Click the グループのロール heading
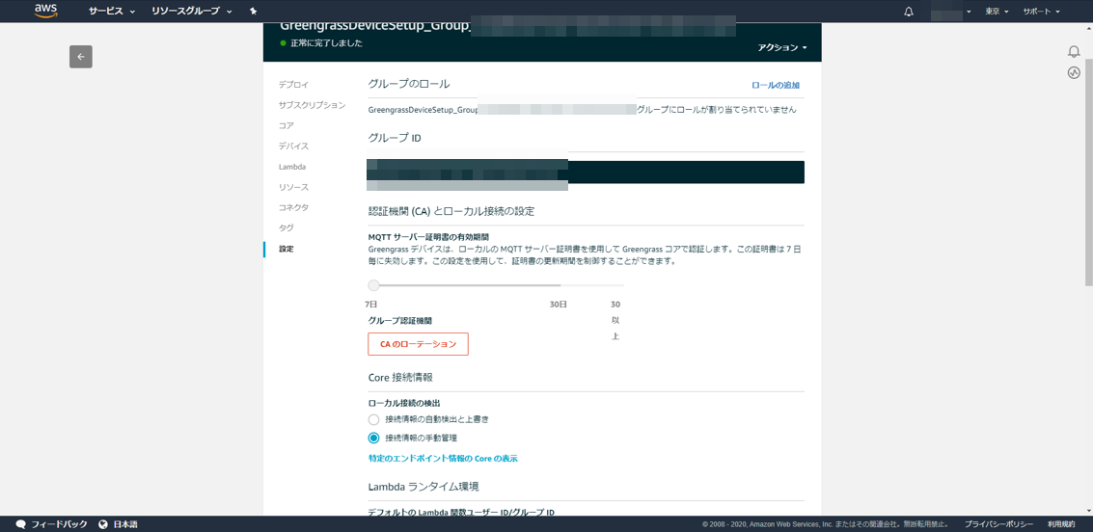1093x532 pixels. tap(408, 84)
